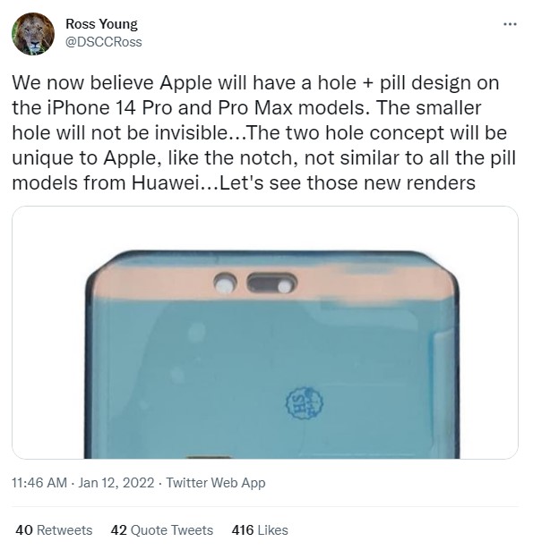This screenshot has width=533, height=550.
Task: Open Ross Young's lion profile avatar
Action: tap(33, 34)
